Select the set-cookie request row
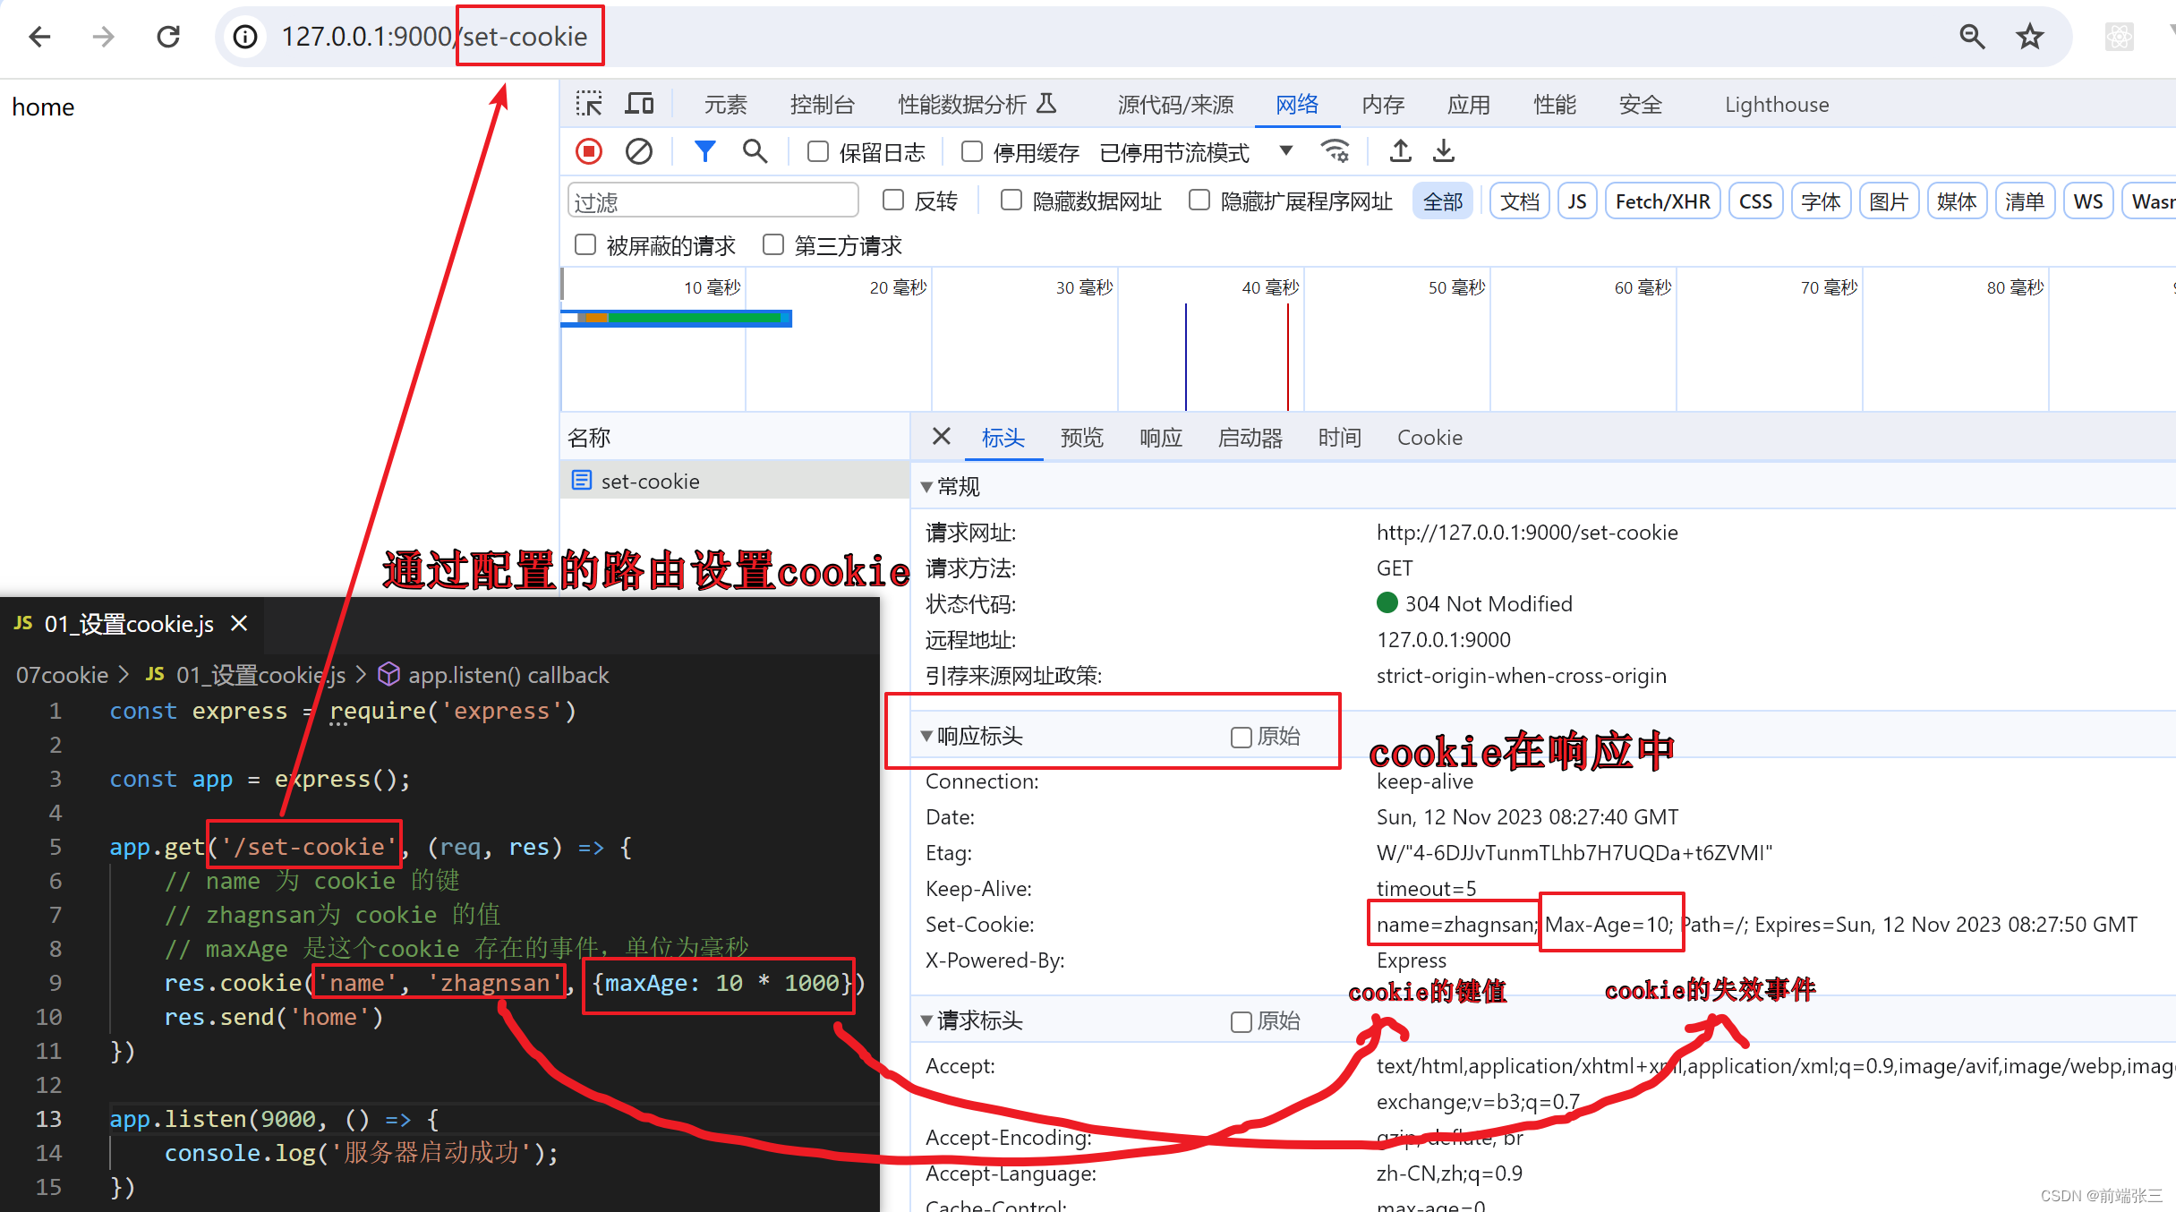 [x=735, y=481]
